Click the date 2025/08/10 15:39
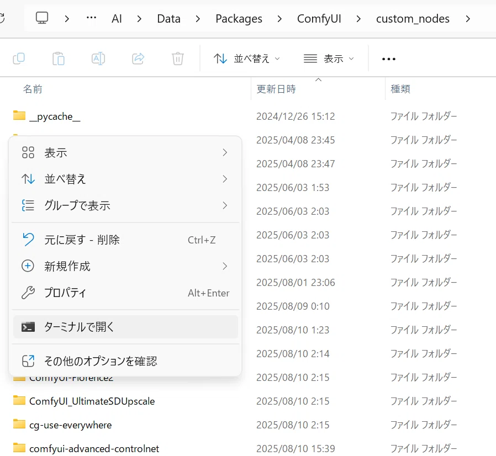496x456 pixels. [296, 448]
